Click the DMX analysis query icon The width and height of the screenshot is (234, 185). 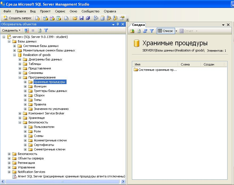click(x=52, y=18)
